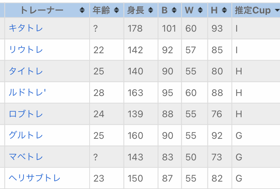Follow the タイトレ link

click(x=26, y=71)
